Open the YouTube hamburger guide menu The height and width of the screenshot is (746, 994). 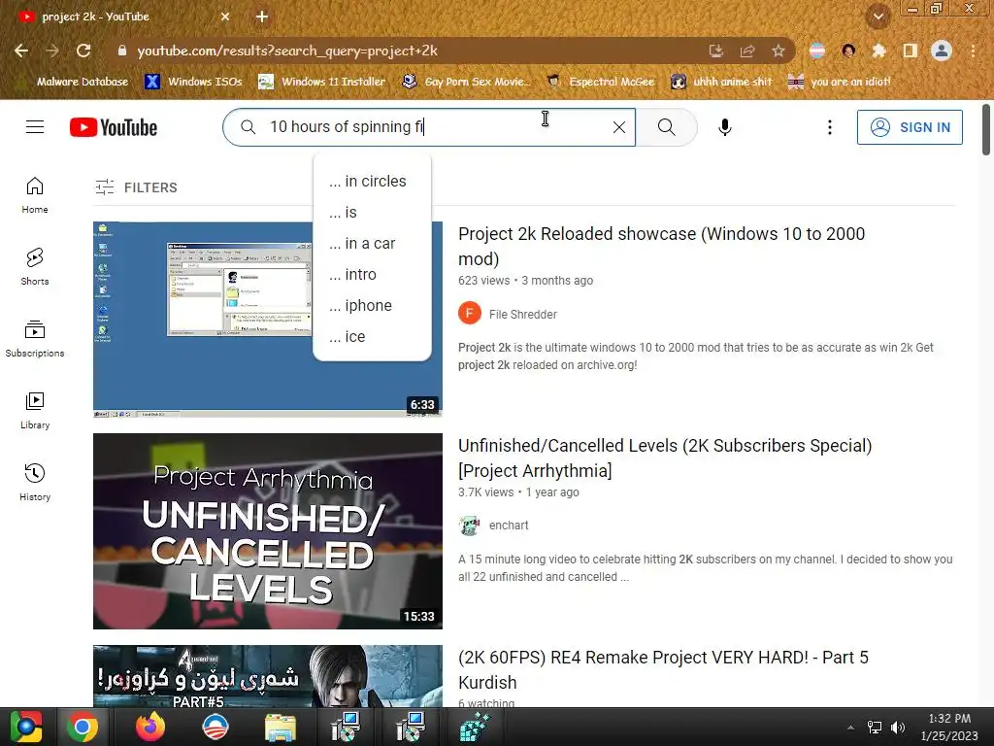(x=35, y=127)
